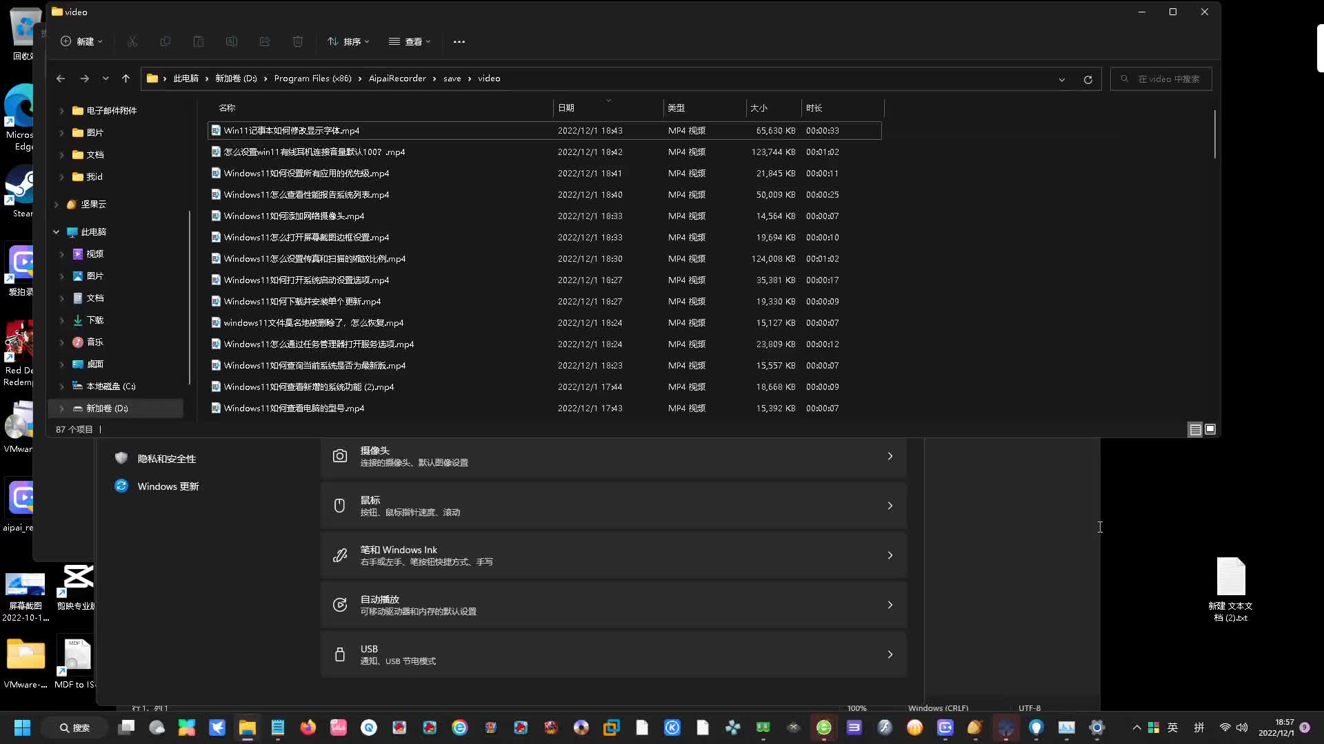The image size is (1324, 744).
Task: Click save in the address breadcrumb
Action: 452,79
